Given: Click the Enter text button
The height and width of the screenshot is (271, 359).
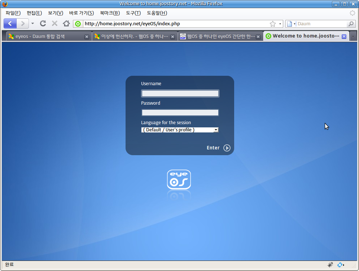Looking at the screenshot, I should (x=213, y=148).
